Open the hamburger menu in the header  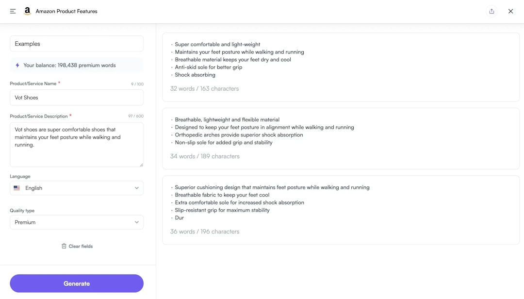pyautogui.click(x=13, y=11)
